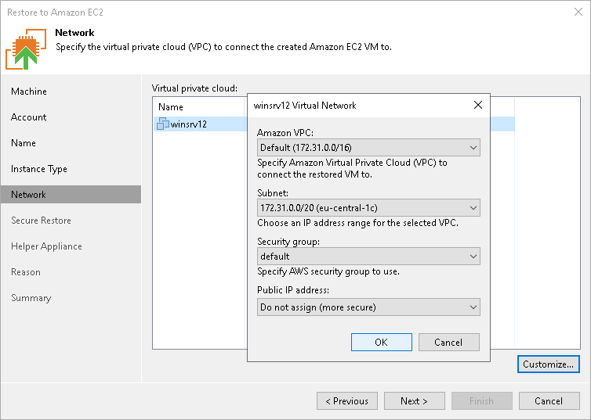591x420 pixels.
Task: Click the Subnet label
Action: pyautogui.click(x=273, y=193)
